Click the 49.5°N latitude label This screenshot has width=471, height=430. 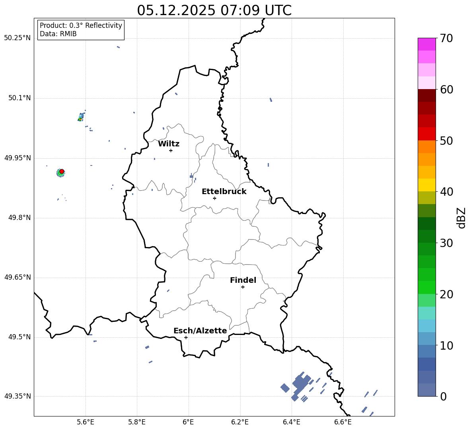19,337
